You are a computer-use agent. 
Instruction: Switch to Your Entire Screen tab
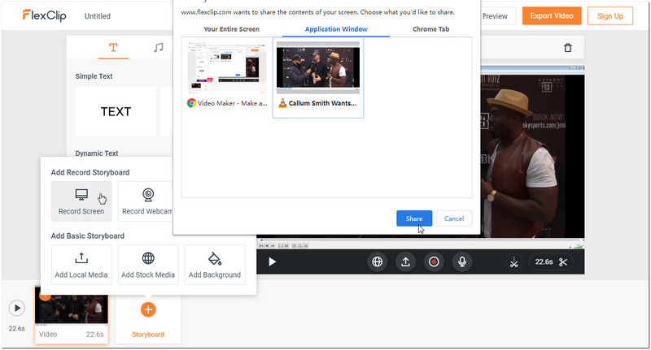tap(231, 29)
